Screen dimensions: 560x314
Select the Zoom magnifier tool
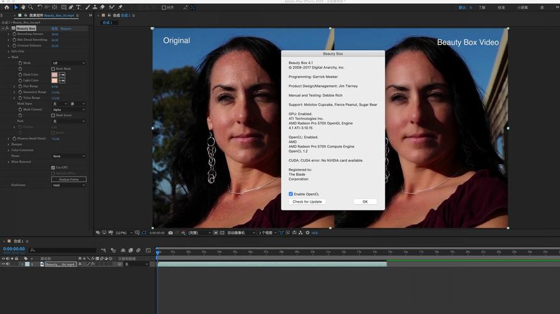[x=31, y=7]
